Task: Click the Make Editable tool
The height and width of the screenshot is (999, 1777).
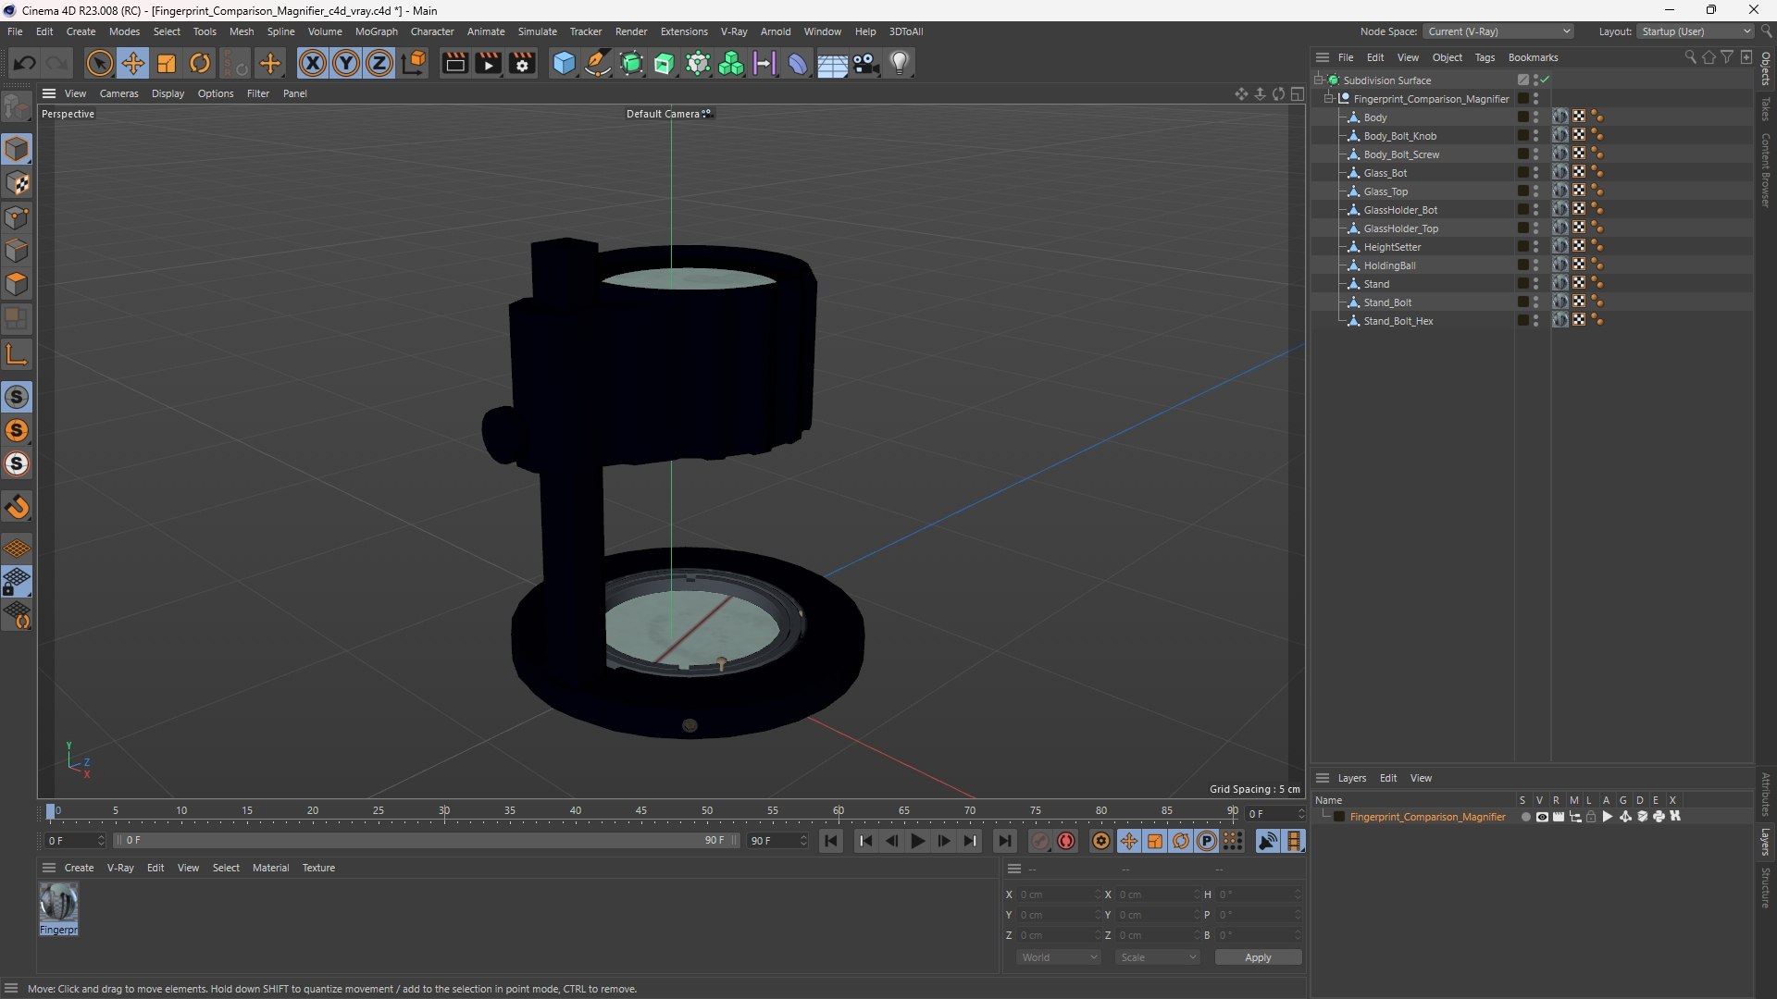Action: tap(17, 107)
